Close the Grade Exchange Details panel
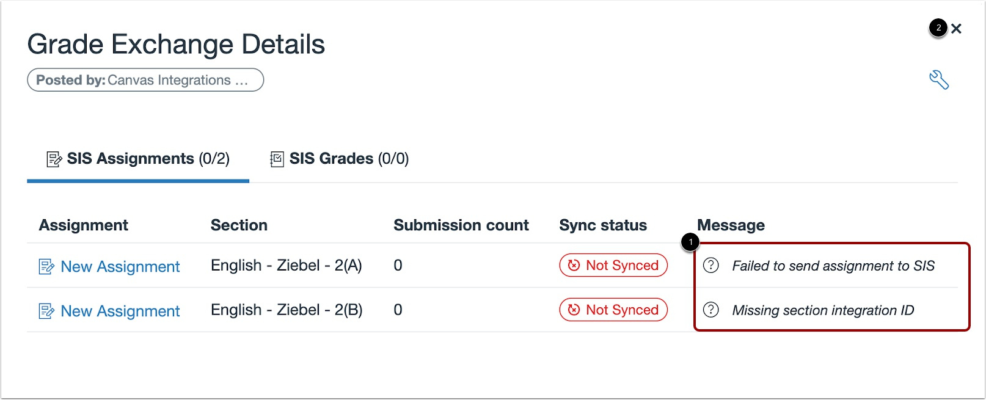Viewport: 986px width, 400px height. (x=957, y=27)
